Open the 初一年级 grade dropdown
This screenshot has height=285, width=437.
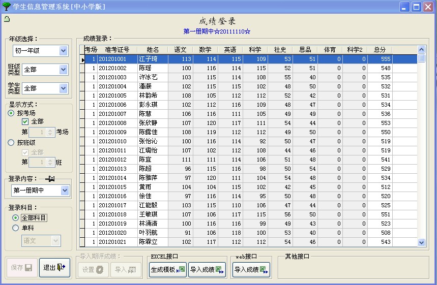point(63,51)
